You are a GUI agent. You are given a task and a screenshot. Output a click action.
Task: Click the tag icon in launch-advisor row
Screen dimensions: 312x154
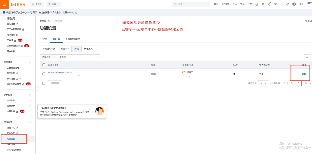point(235,74)
